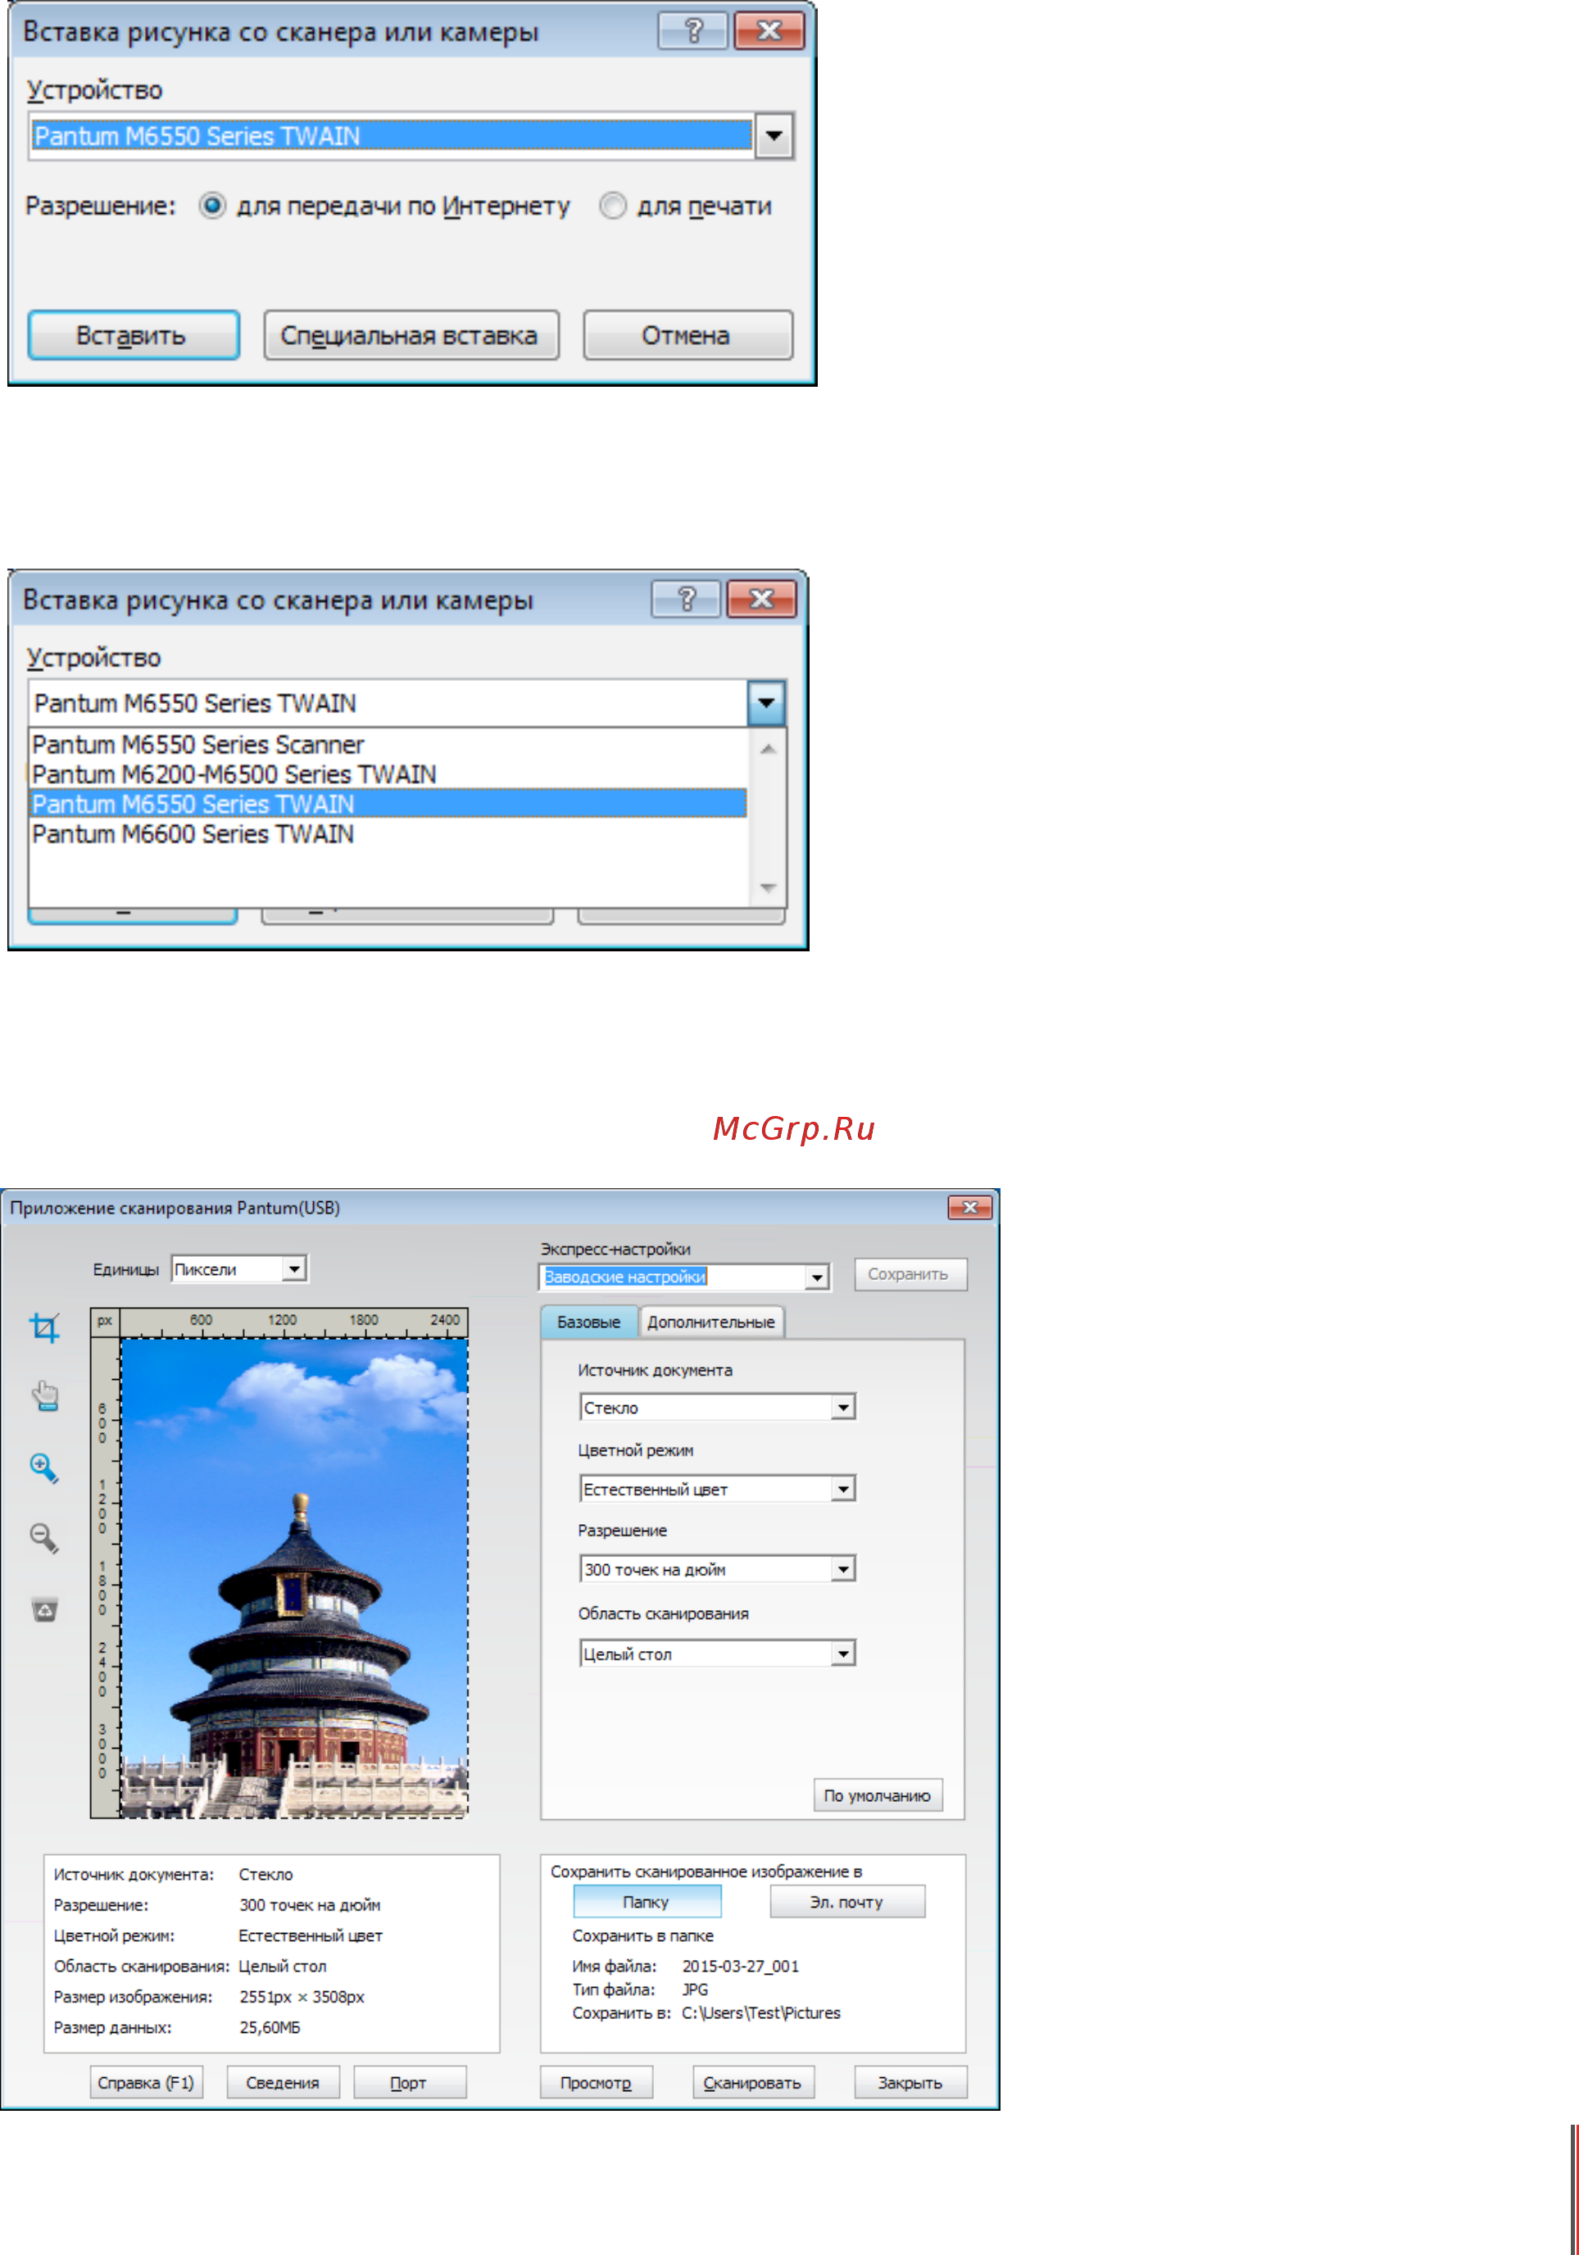Click the Сканировать button
1579x2255 pixels.
[x=752, y=2082]
